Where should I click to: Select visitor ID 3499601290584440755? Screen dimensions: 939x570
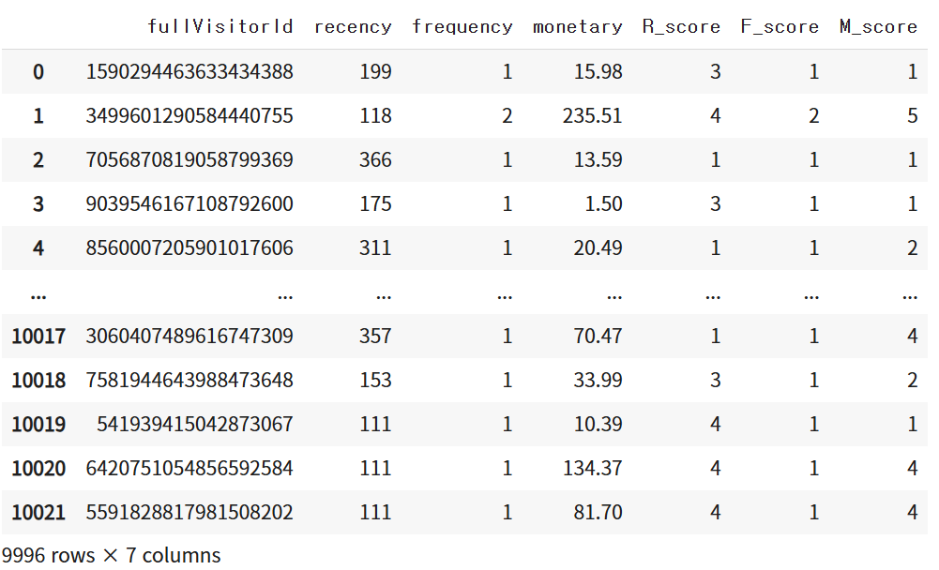tap(189, 115)
